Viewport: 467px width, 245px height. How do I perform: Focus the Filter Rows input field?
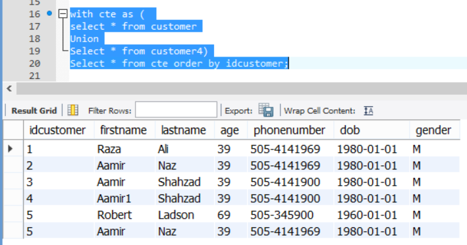176,110
